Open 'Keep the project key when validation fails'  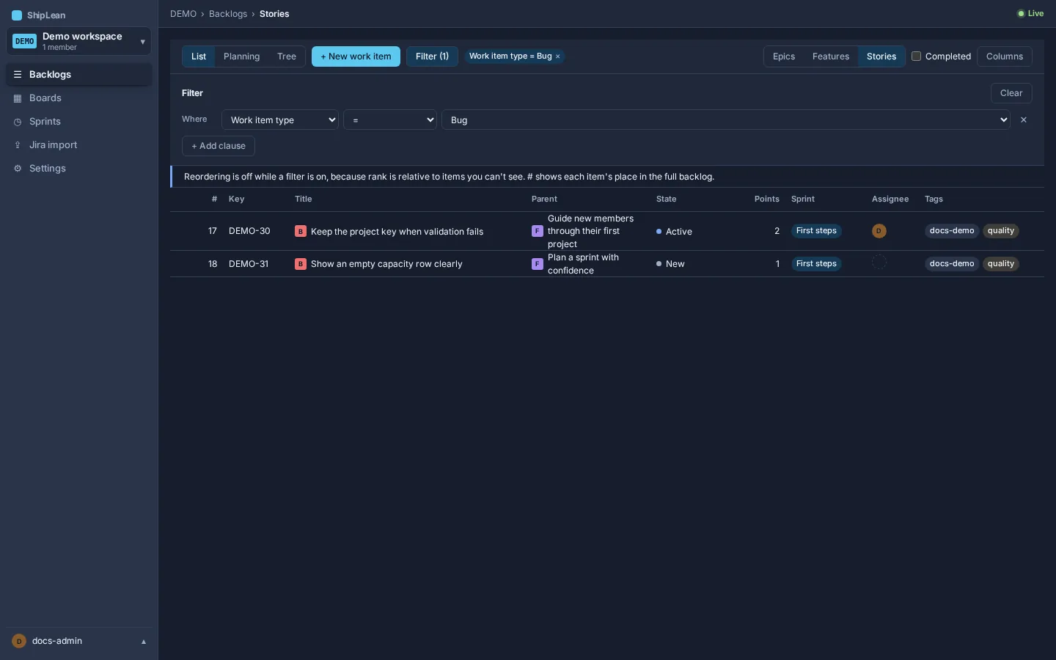[397, 232]
